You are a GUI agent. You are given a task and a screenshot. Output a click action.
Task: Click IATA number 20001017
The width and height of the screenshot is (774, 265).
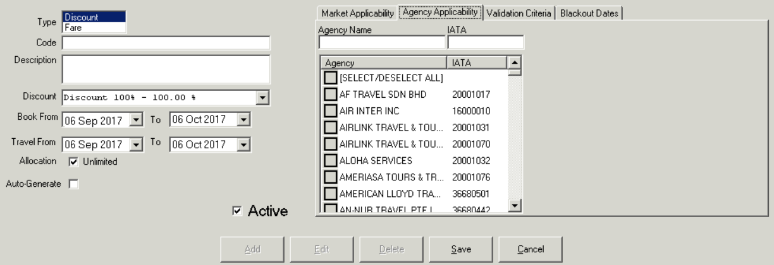[471, 95]
